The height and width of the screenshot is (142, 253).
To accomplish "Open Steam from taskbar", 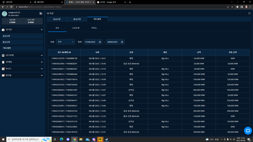I will pos(107,139).
